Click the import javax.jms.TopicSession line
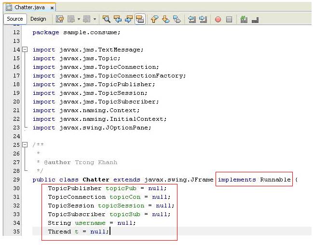The height and width of the screenshot is (245, 314). coord(90,93)
